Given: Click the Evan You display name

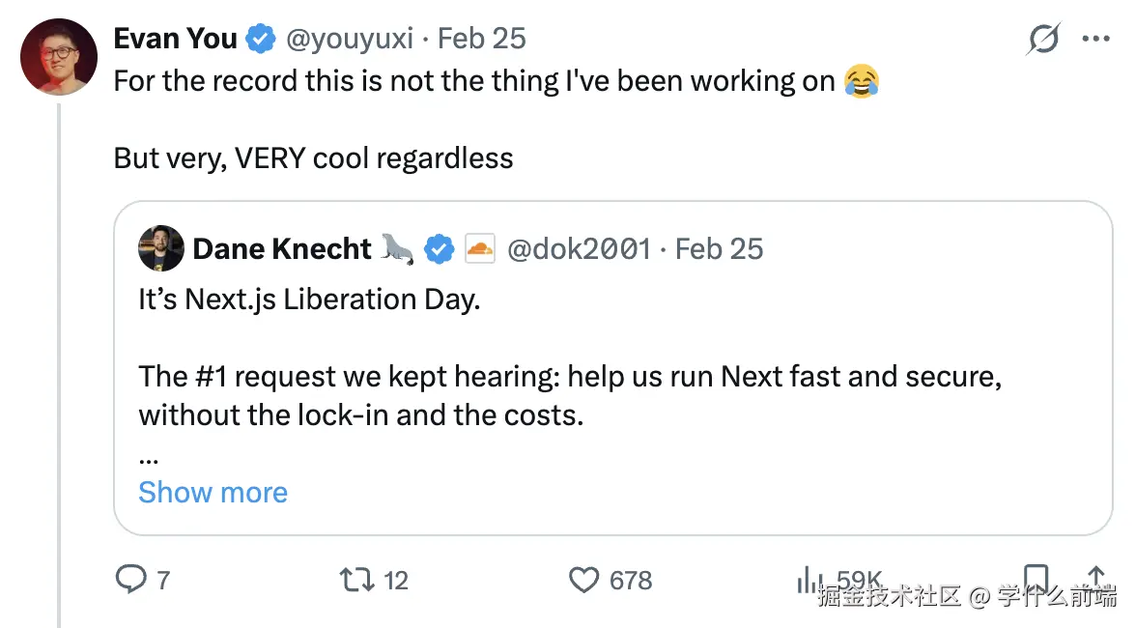Looking at the screenshot, I should point(175,39).
